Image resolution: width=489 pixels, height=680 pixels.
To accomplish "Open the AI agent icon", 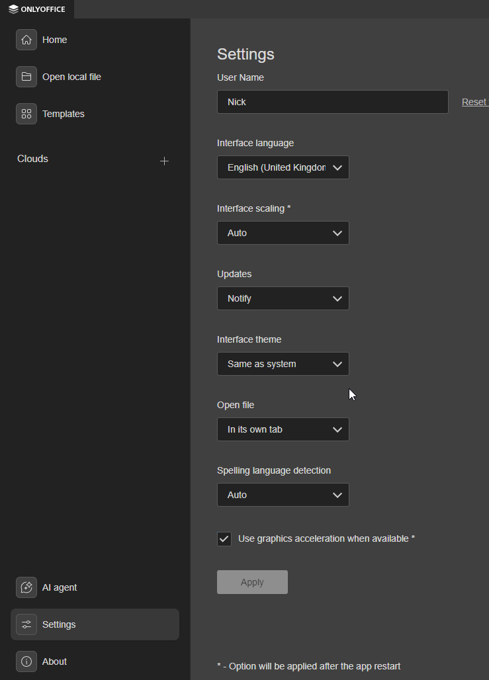I will (26, 587).
